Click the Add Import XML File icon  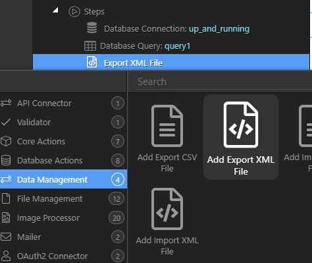point(167,209)
